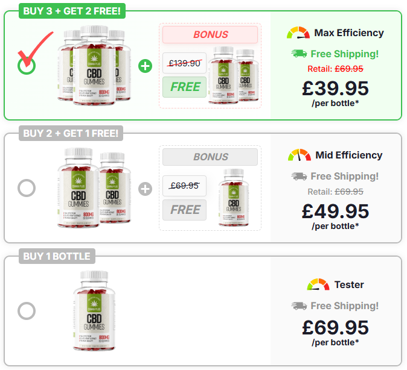Screen dimensions: 407x370
Task: Click the gray truck icon in Mid Efficiency package
Action: pos(299,176)
